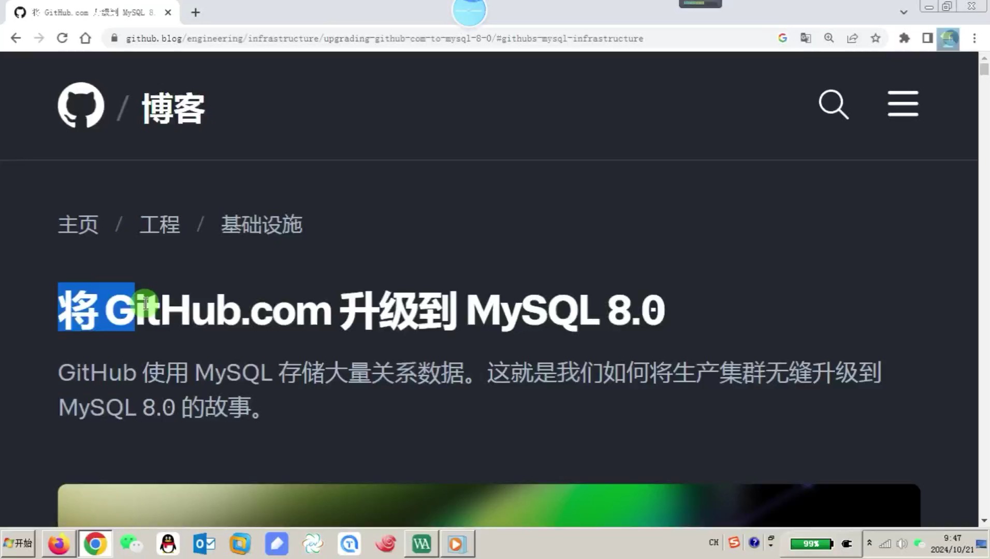This screenshot has width=990, height=559.
Task: Open a new browser tab
Action: pos(195,12)
